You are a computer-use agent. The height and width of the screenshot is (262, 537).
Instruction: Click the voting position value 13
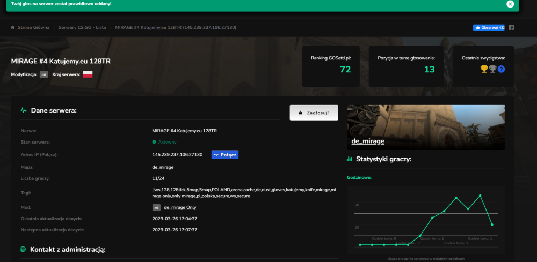pos(429,69)
